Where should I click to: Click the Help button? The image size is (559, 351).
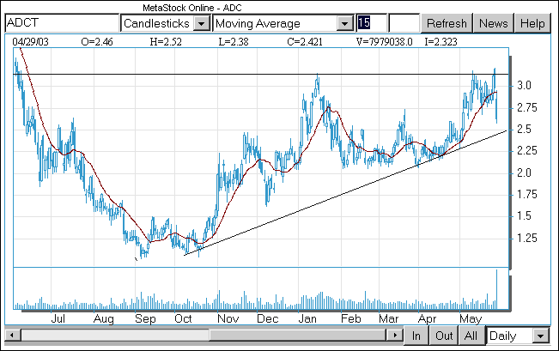tap(532, 23)
